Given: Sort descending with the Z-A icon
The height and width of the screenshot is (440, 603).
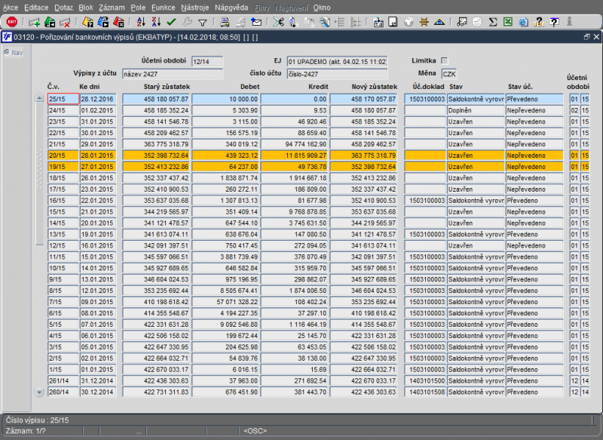Looking at the screenshot, I should [x=157, y=22].
